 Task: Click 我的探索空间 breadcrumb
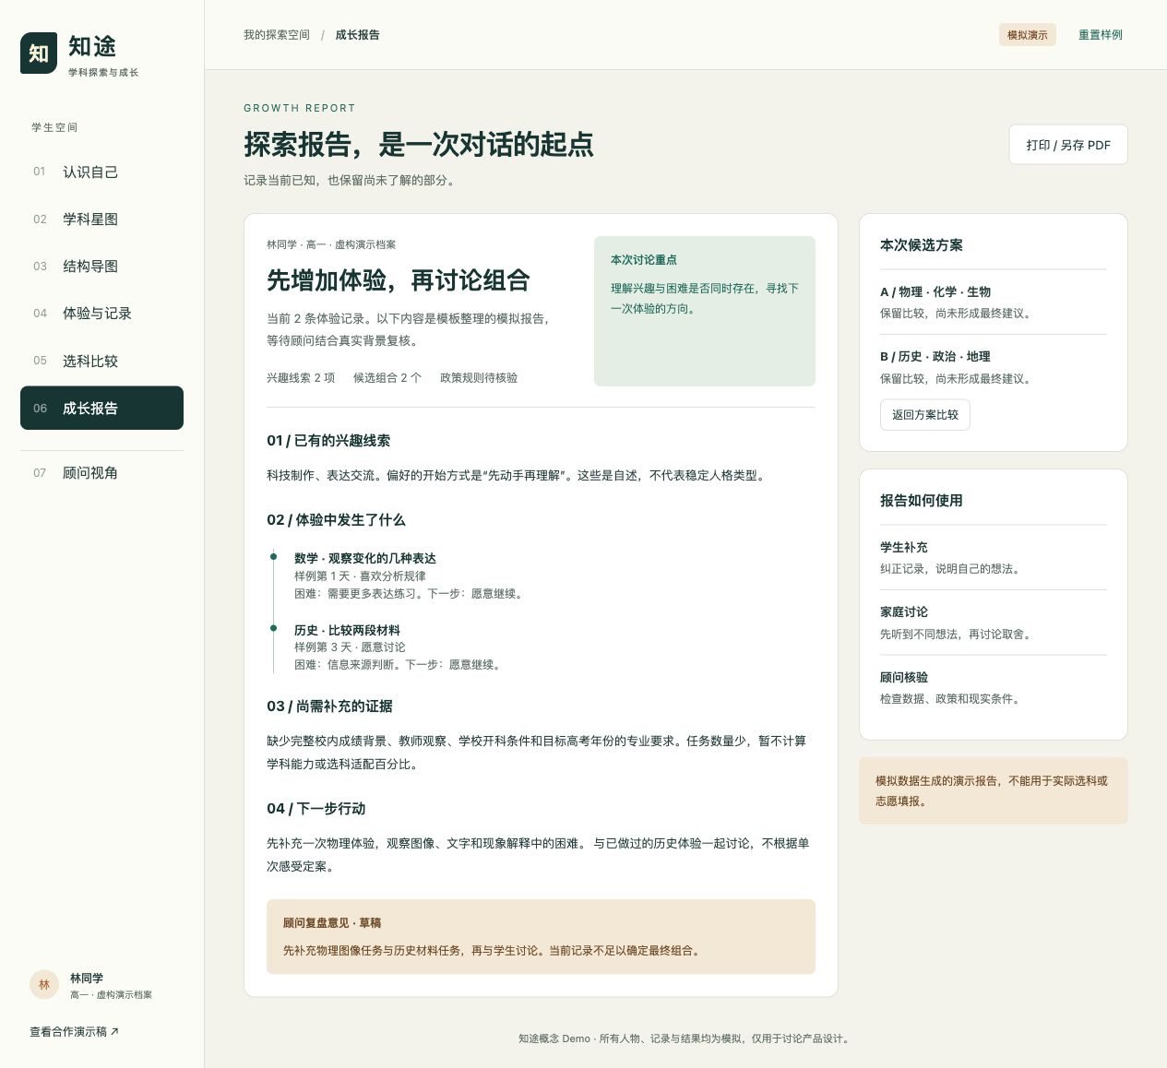[277, 35]
